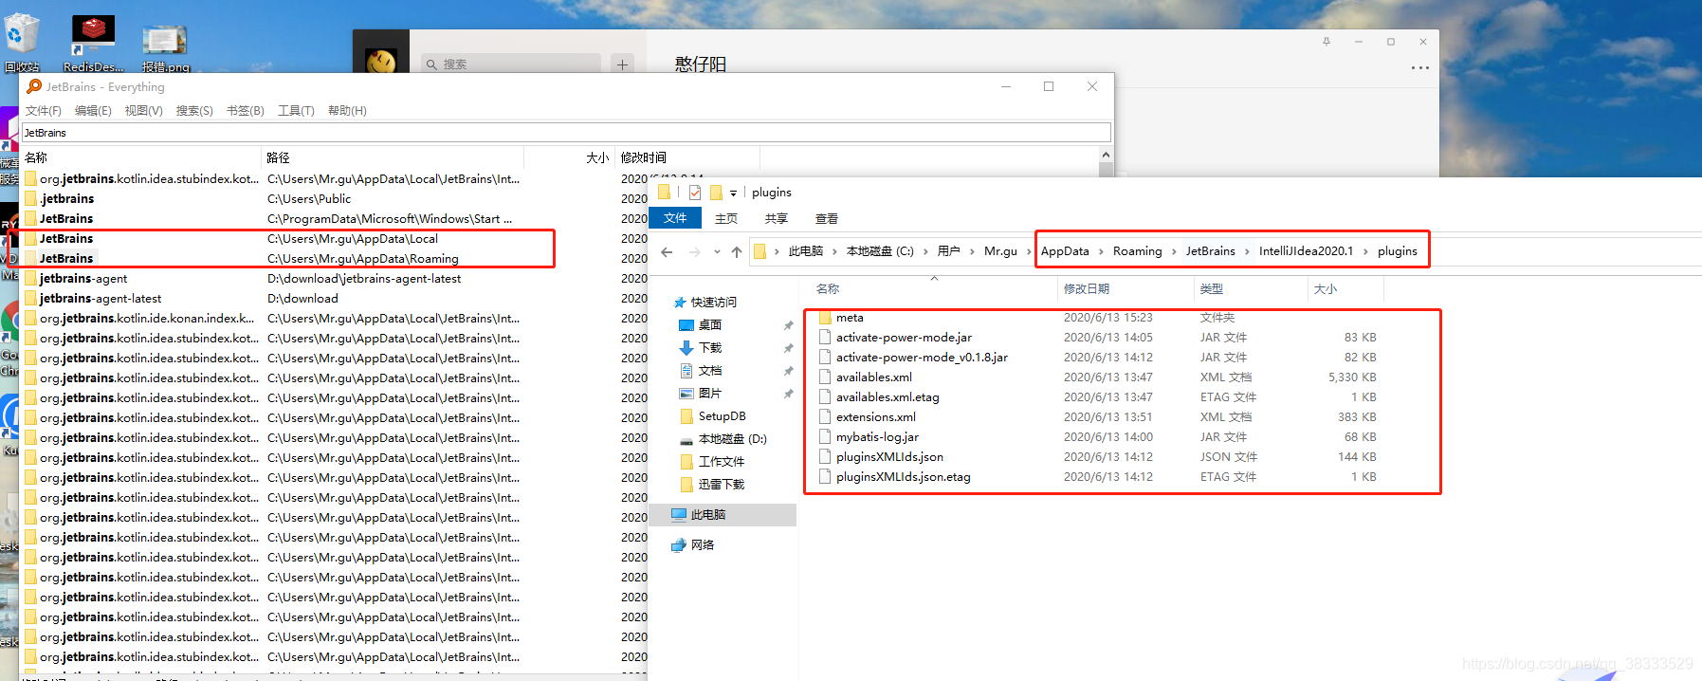The width and height of the screenshot is (1702, 681).
Task: Select 桌面 in navigation pane
Action: (710, 325)
